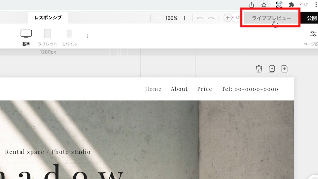Zoom in with the plus button

[184, 18]
